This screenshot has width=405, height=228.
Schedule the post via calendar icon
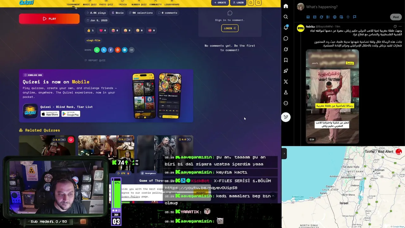click(x=341, y=17)
